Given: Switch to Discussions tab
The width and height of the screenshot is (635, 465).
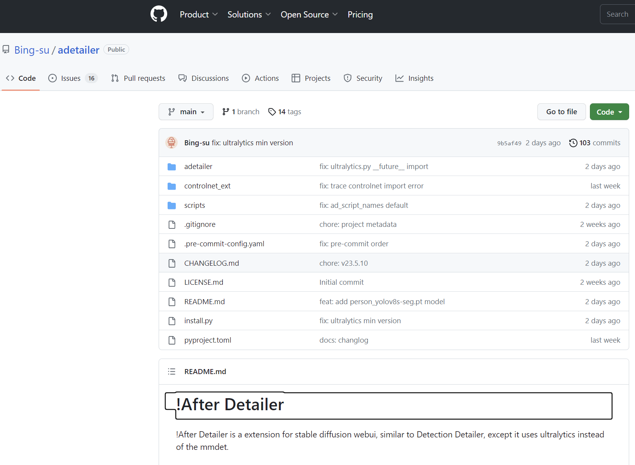Looking at the screenshot, I should [x=204, y=78].
